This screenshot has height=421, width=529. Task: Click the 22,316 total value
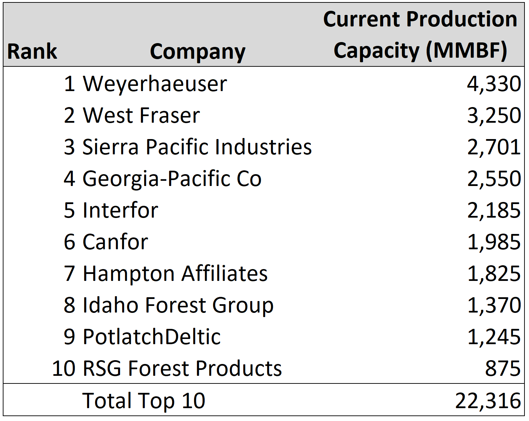point(488,400)
